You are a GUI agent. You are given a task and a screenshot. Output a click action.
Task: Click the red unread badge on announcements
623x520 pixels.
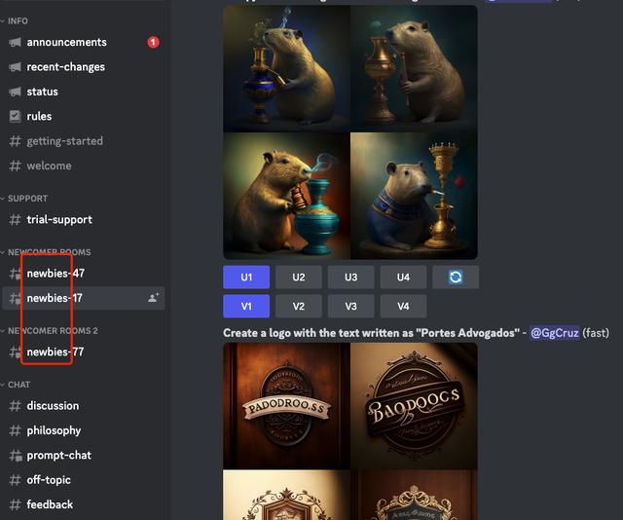point(153,43)
